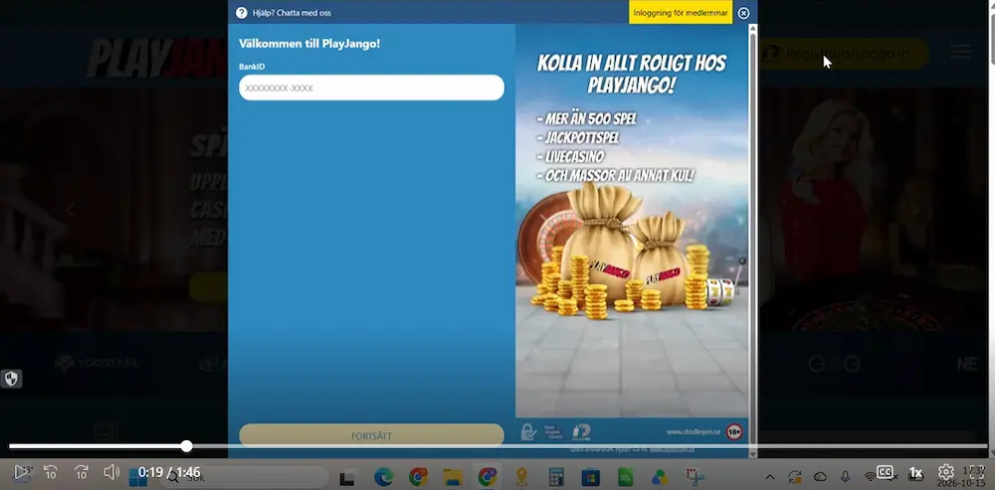This screenshot has height=490, width=995.
Task: Click the FORTSÄTT button
Action: [x=371, y=435]
